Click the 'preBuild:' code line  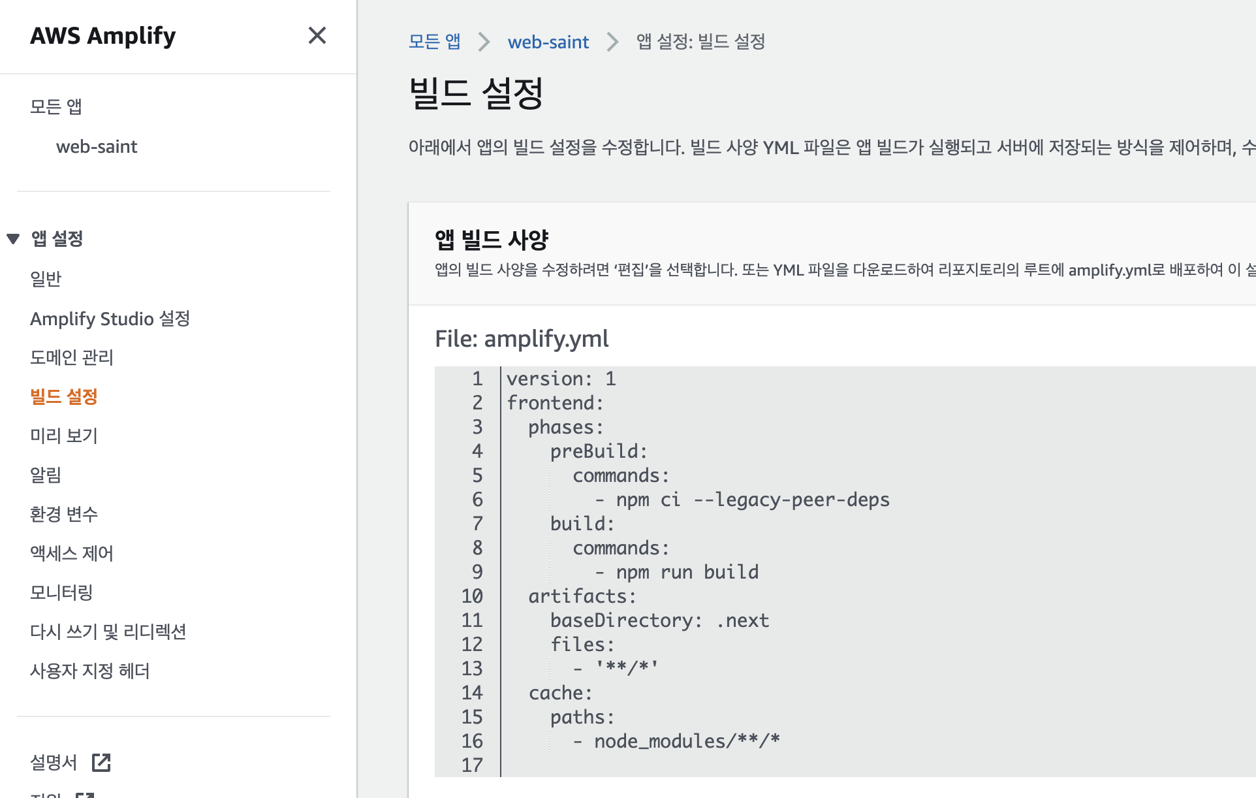599,451
